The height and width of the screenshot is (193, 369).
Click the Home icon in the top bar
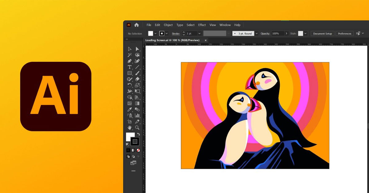(137, 25)
